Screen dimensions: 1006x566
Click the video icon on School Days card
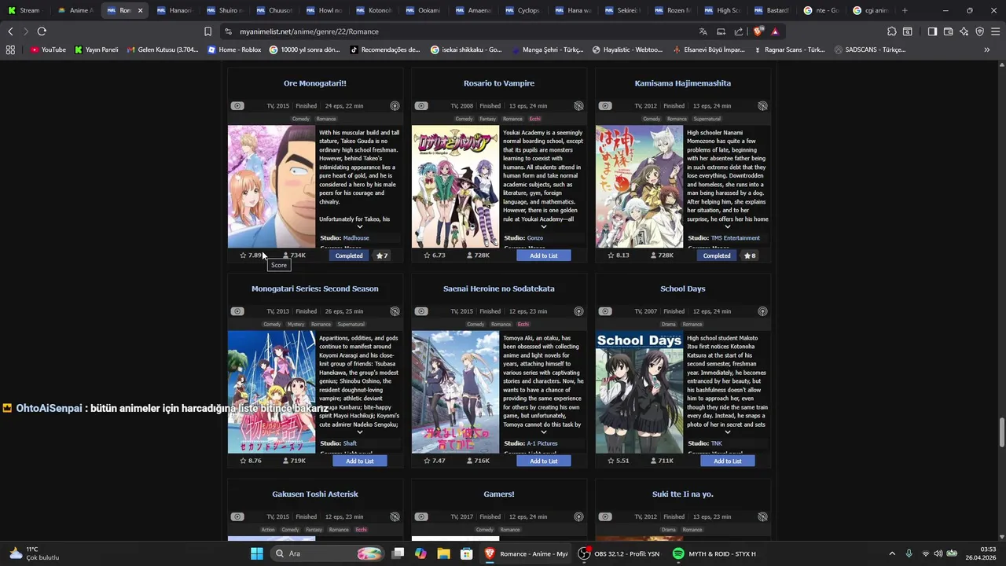605,311
